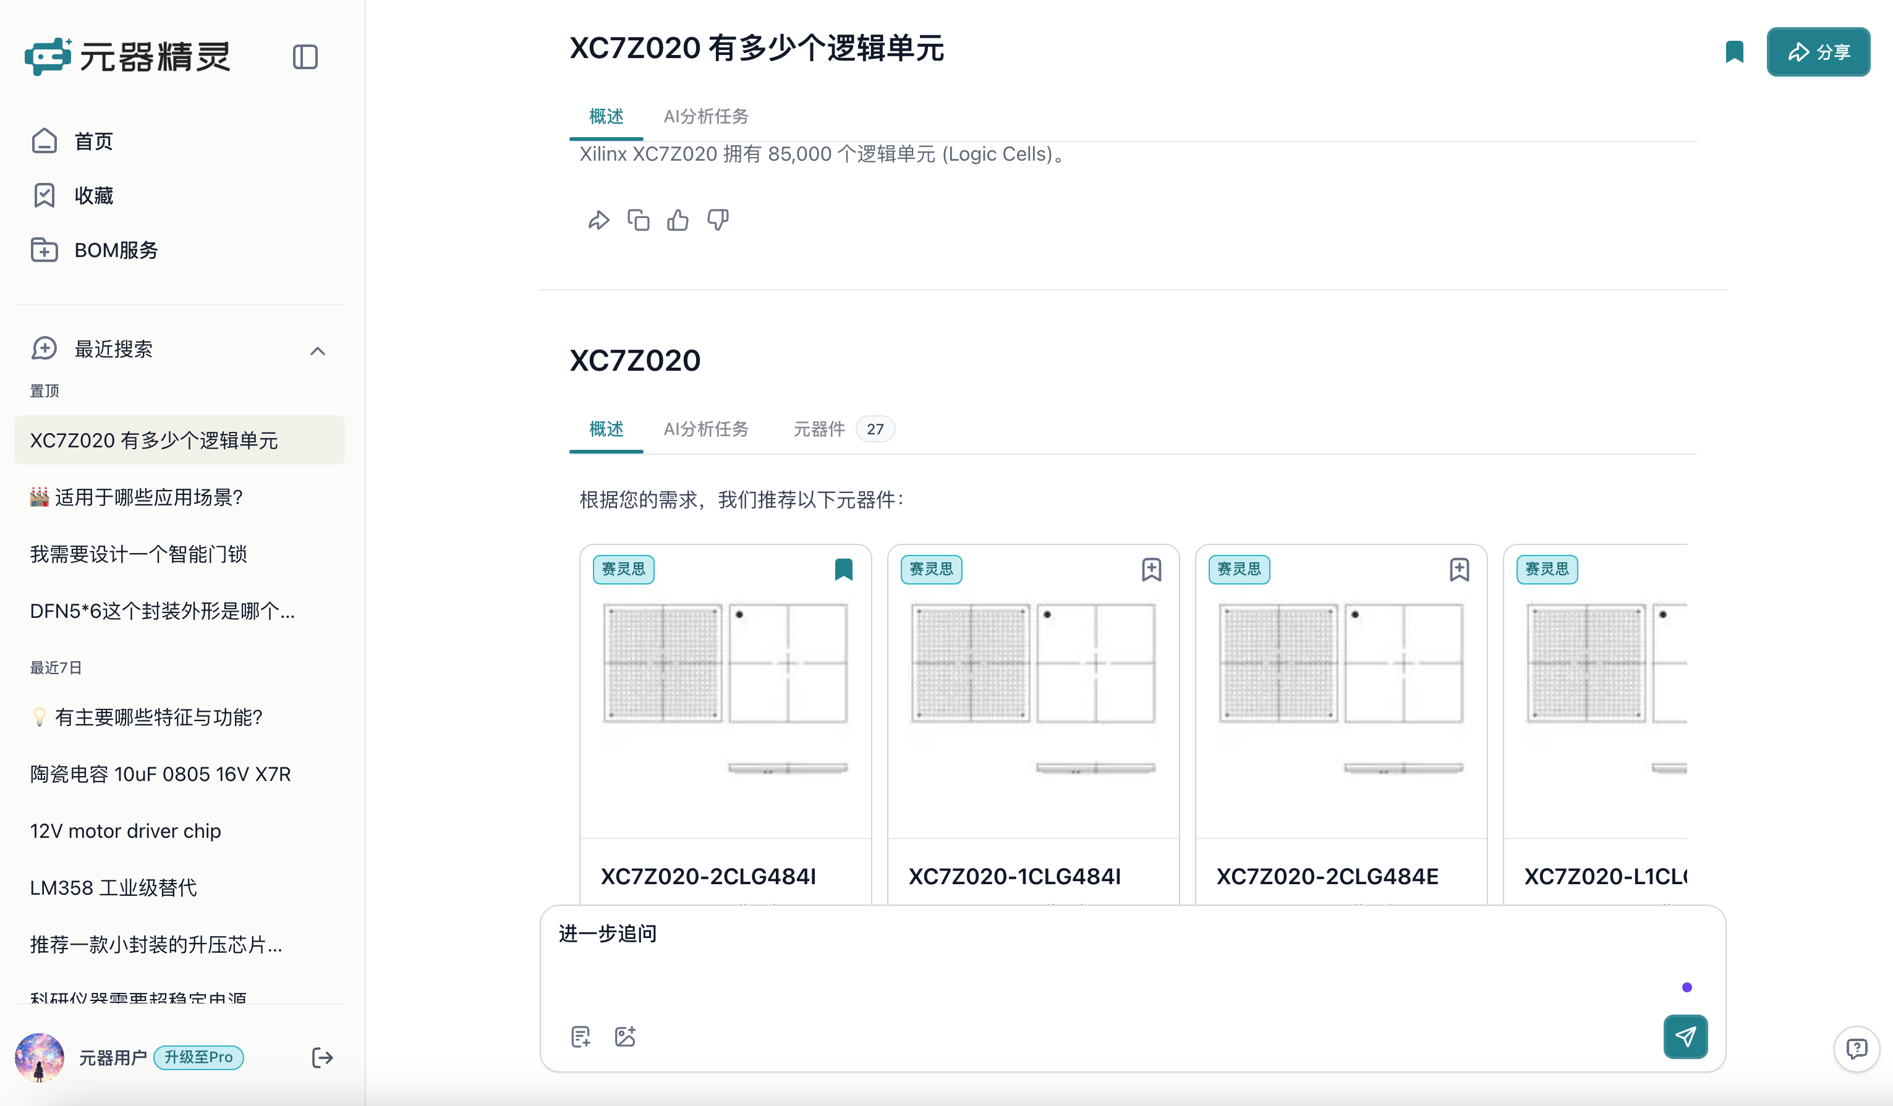This screenshot has width=1893, height=1106.
Task: Open search 12V motor driver chip
Action: 179,831
